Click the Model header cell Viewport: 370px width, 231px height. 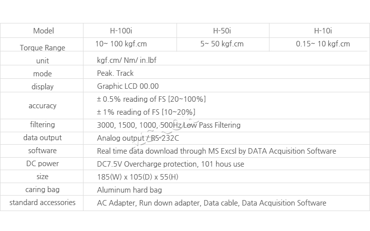pyautogui.click(x=43, y=30)
